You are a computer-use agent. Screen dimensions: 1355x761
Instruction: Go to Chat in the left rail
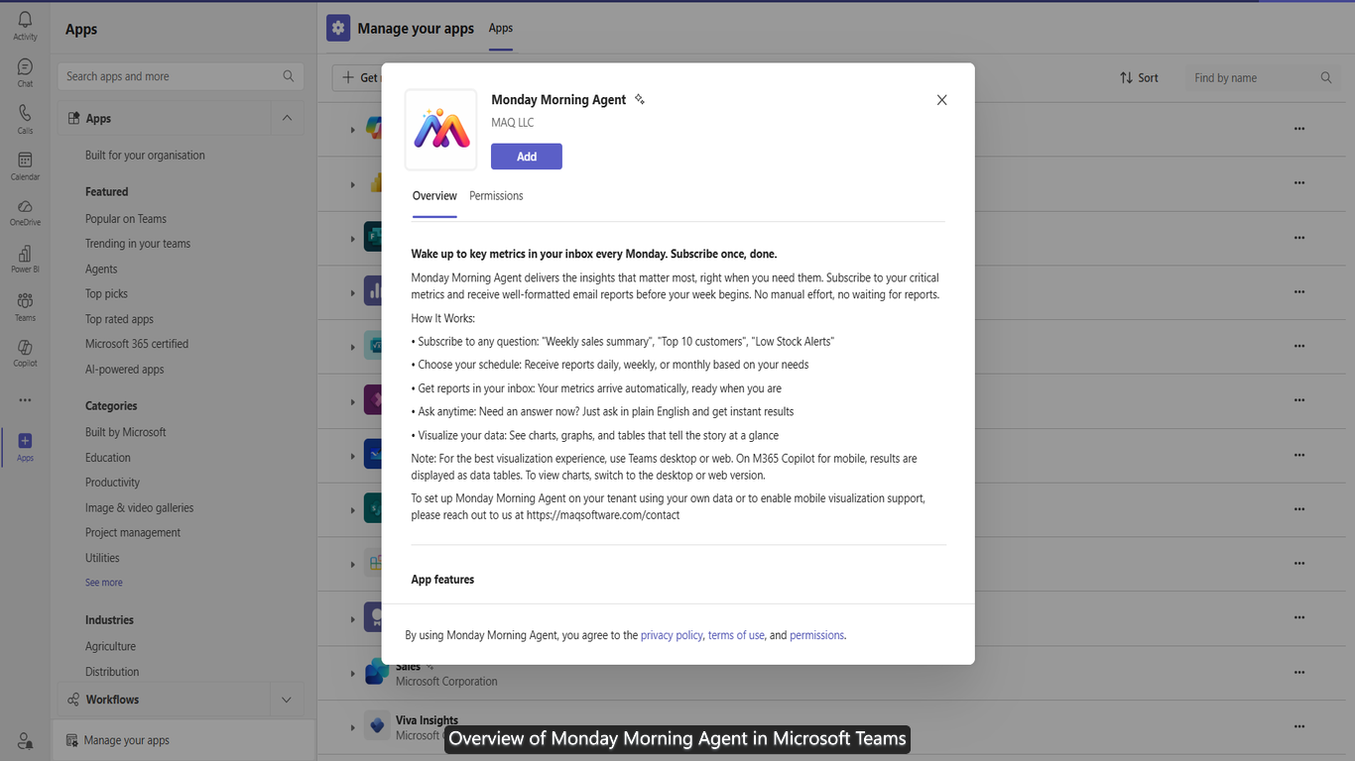pos(25,72)
